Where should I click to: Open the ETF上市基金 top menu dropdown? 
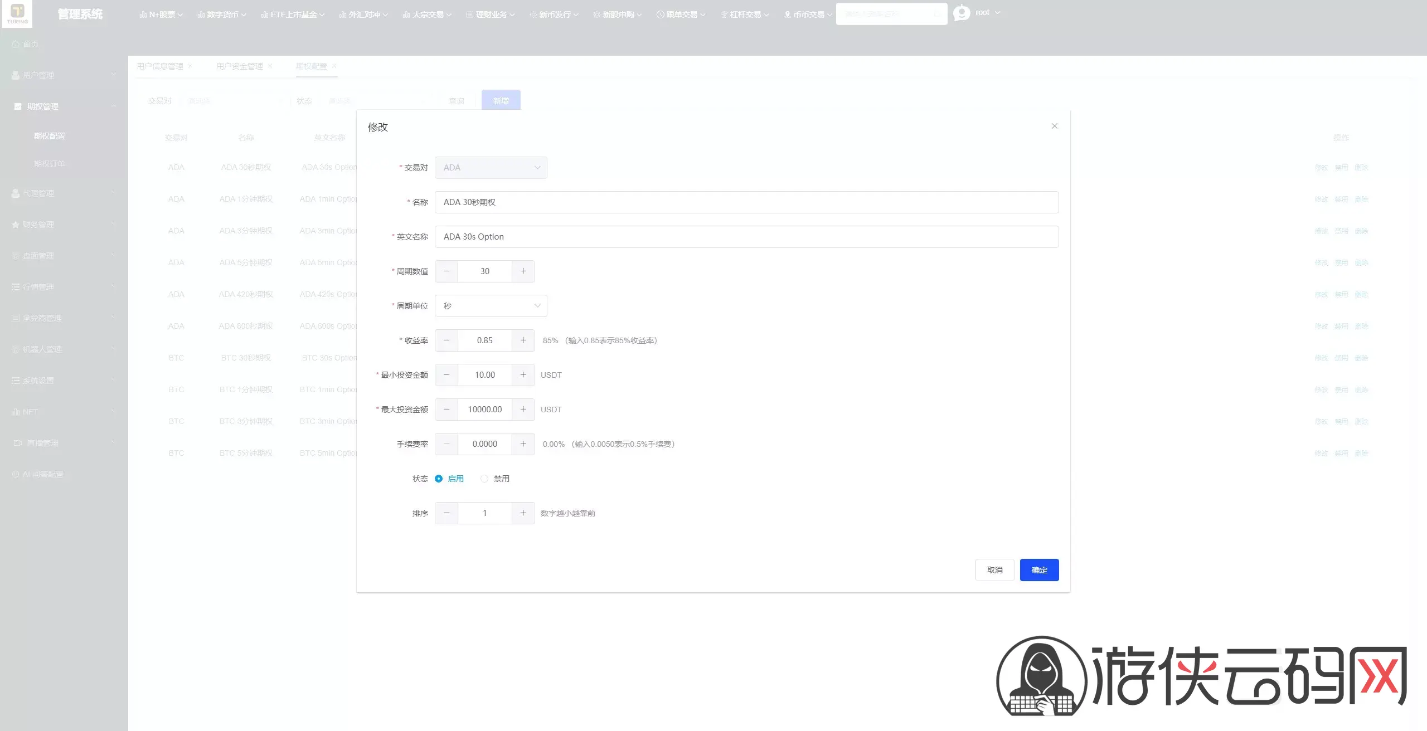click(293, 14)
